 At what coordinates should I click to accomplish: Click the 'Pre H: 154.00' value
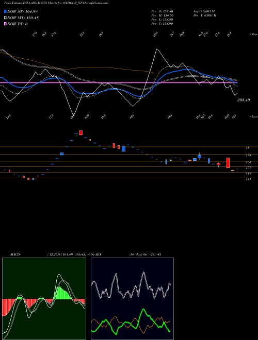162,15
